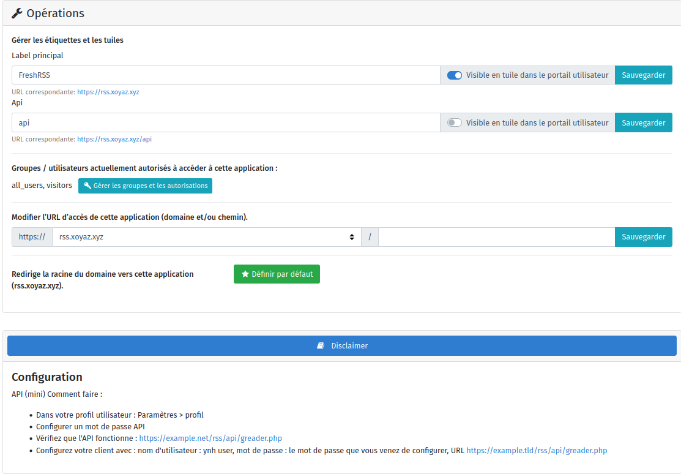Save the api label

(643, 122)
